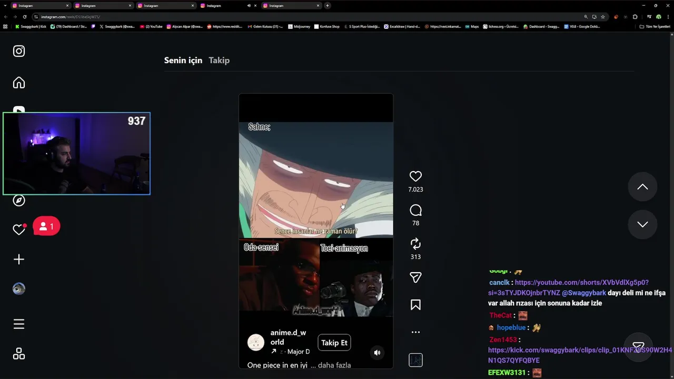
Task: Open kick.com clip link in chat
Action: tap(580, 355)
